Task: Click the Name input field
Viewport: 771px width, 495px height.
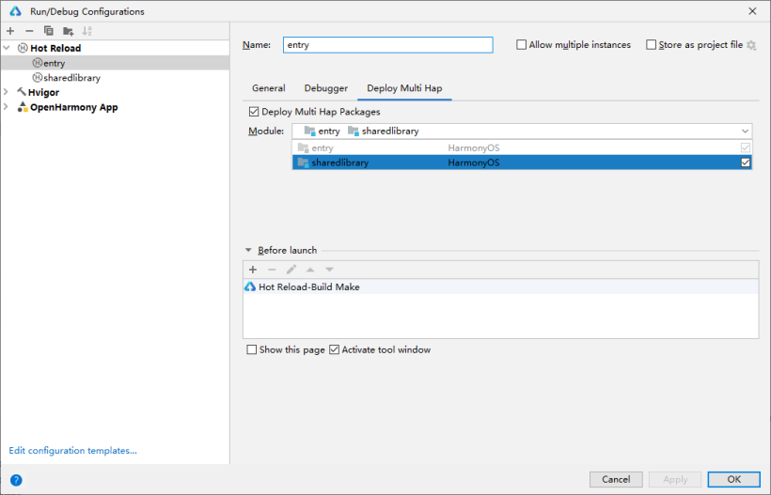Action: 388,45
